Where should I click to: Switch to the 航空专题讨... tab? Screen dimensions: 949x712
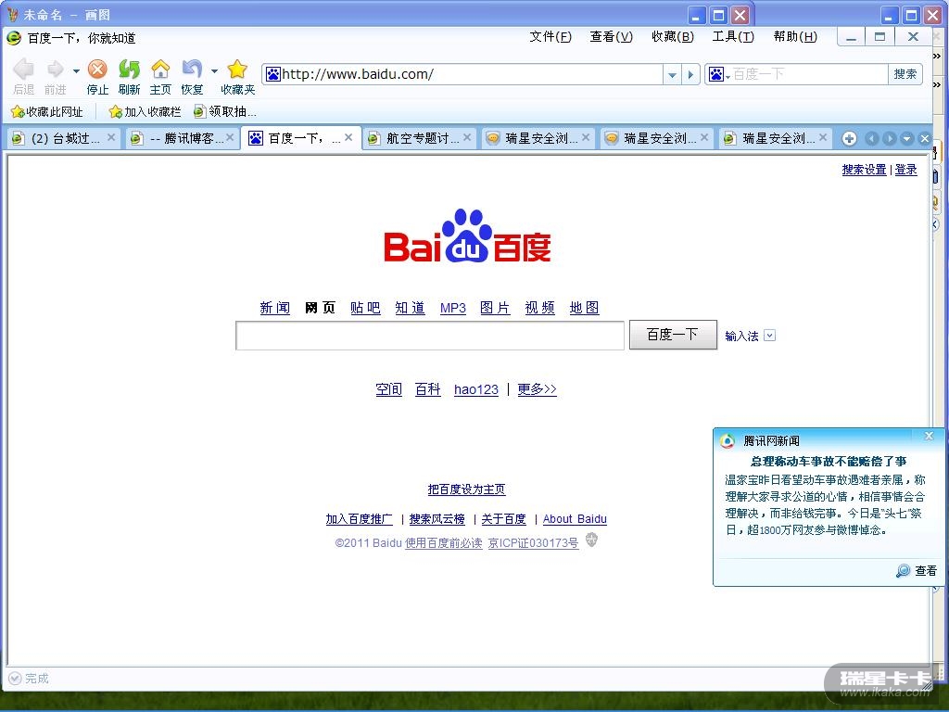pos(420,139)
